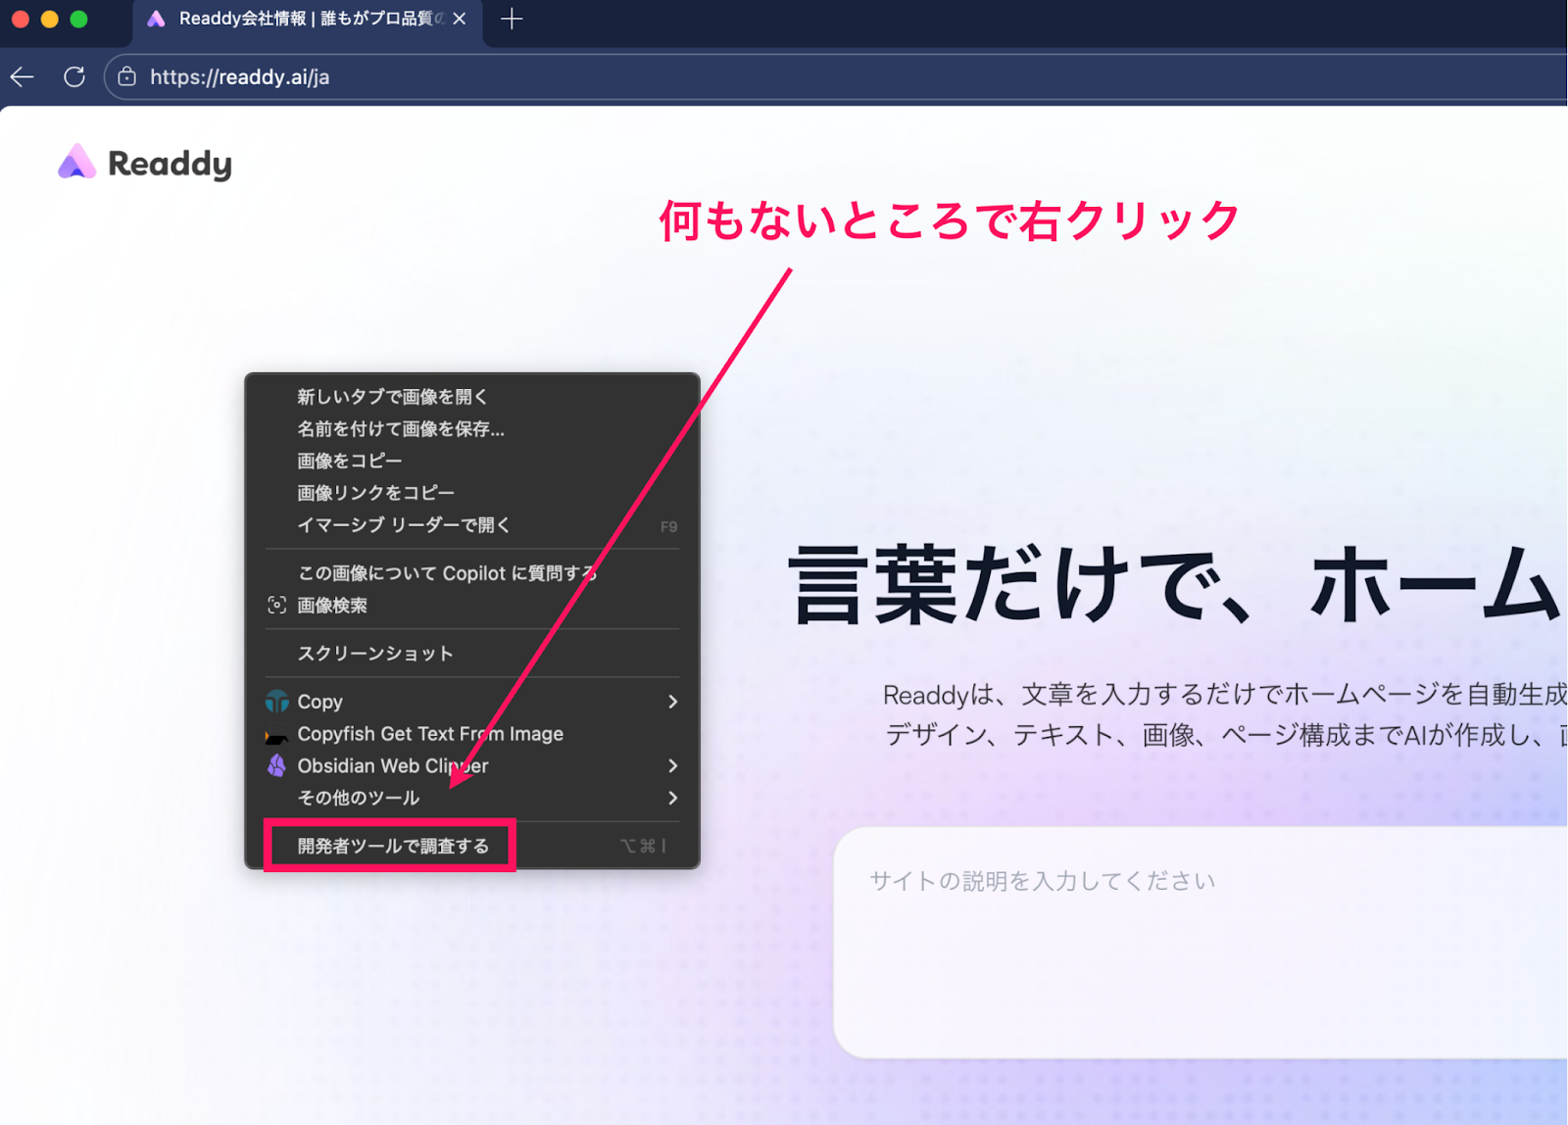Open イマーシブリーダーで開く from the menu
Screen dimensions: 1568x1125
coord(402,525)
